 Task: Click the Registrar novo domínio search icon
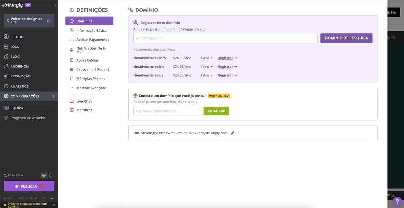click(136, 23)
